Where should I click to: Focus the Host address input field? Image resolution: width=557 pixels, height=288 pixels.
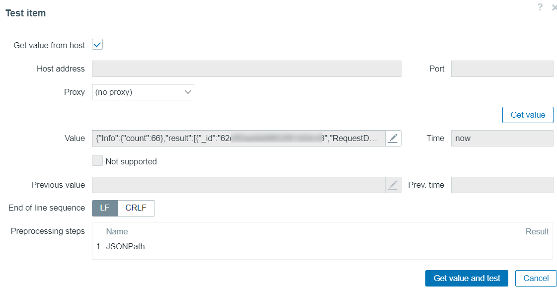246,69
